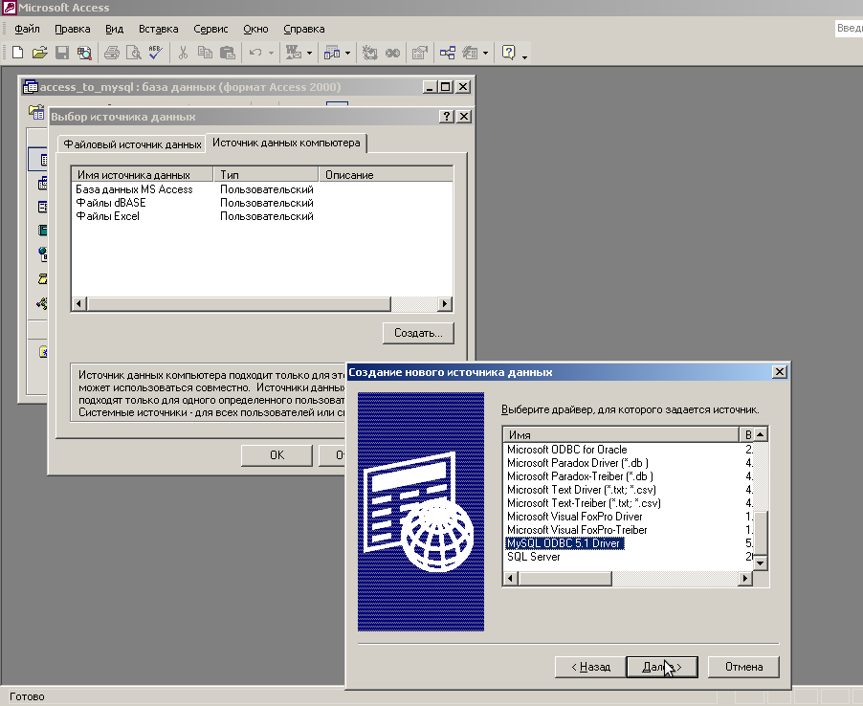The image size is (863, 706).
Task: Open the Справка menu
Action: tap(304, 29)
